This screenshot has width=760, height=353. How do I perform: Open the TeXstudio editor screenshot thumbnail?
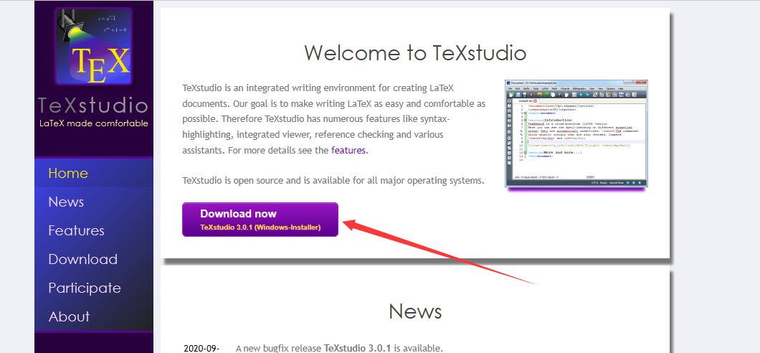pyautogui.click(x=576, y=134)
